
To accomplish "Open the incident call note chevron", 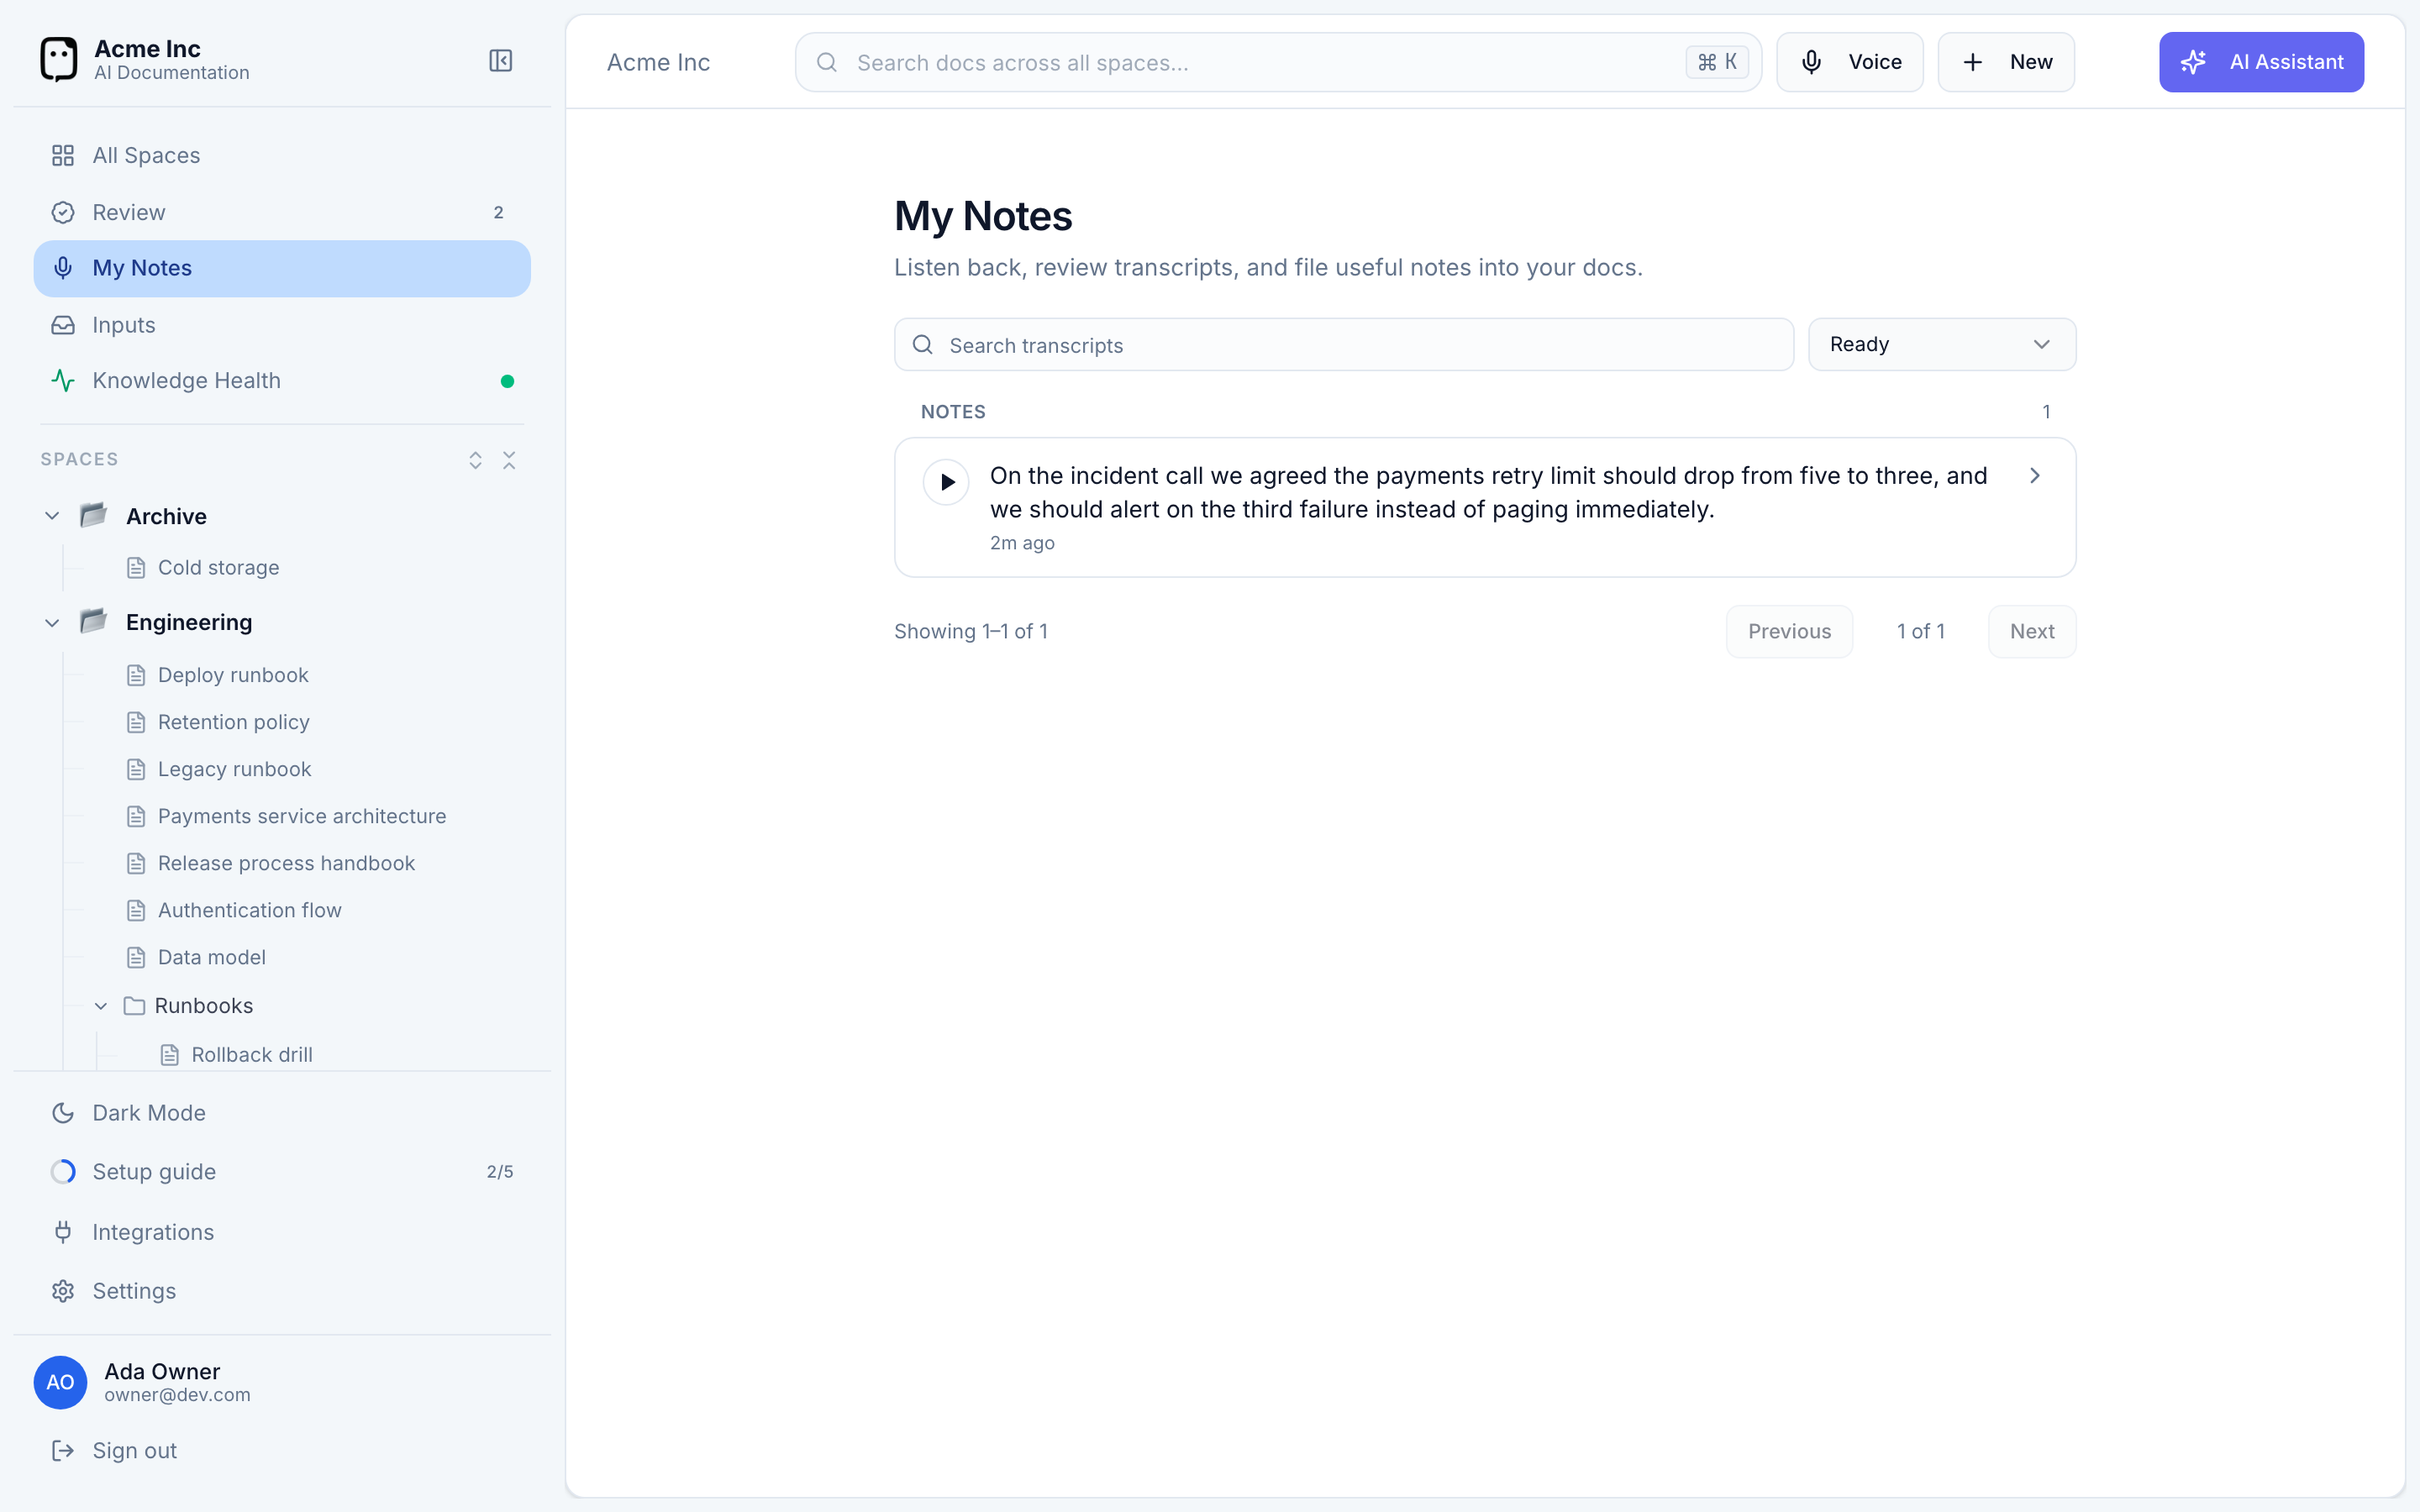I will coord(2034,476).
